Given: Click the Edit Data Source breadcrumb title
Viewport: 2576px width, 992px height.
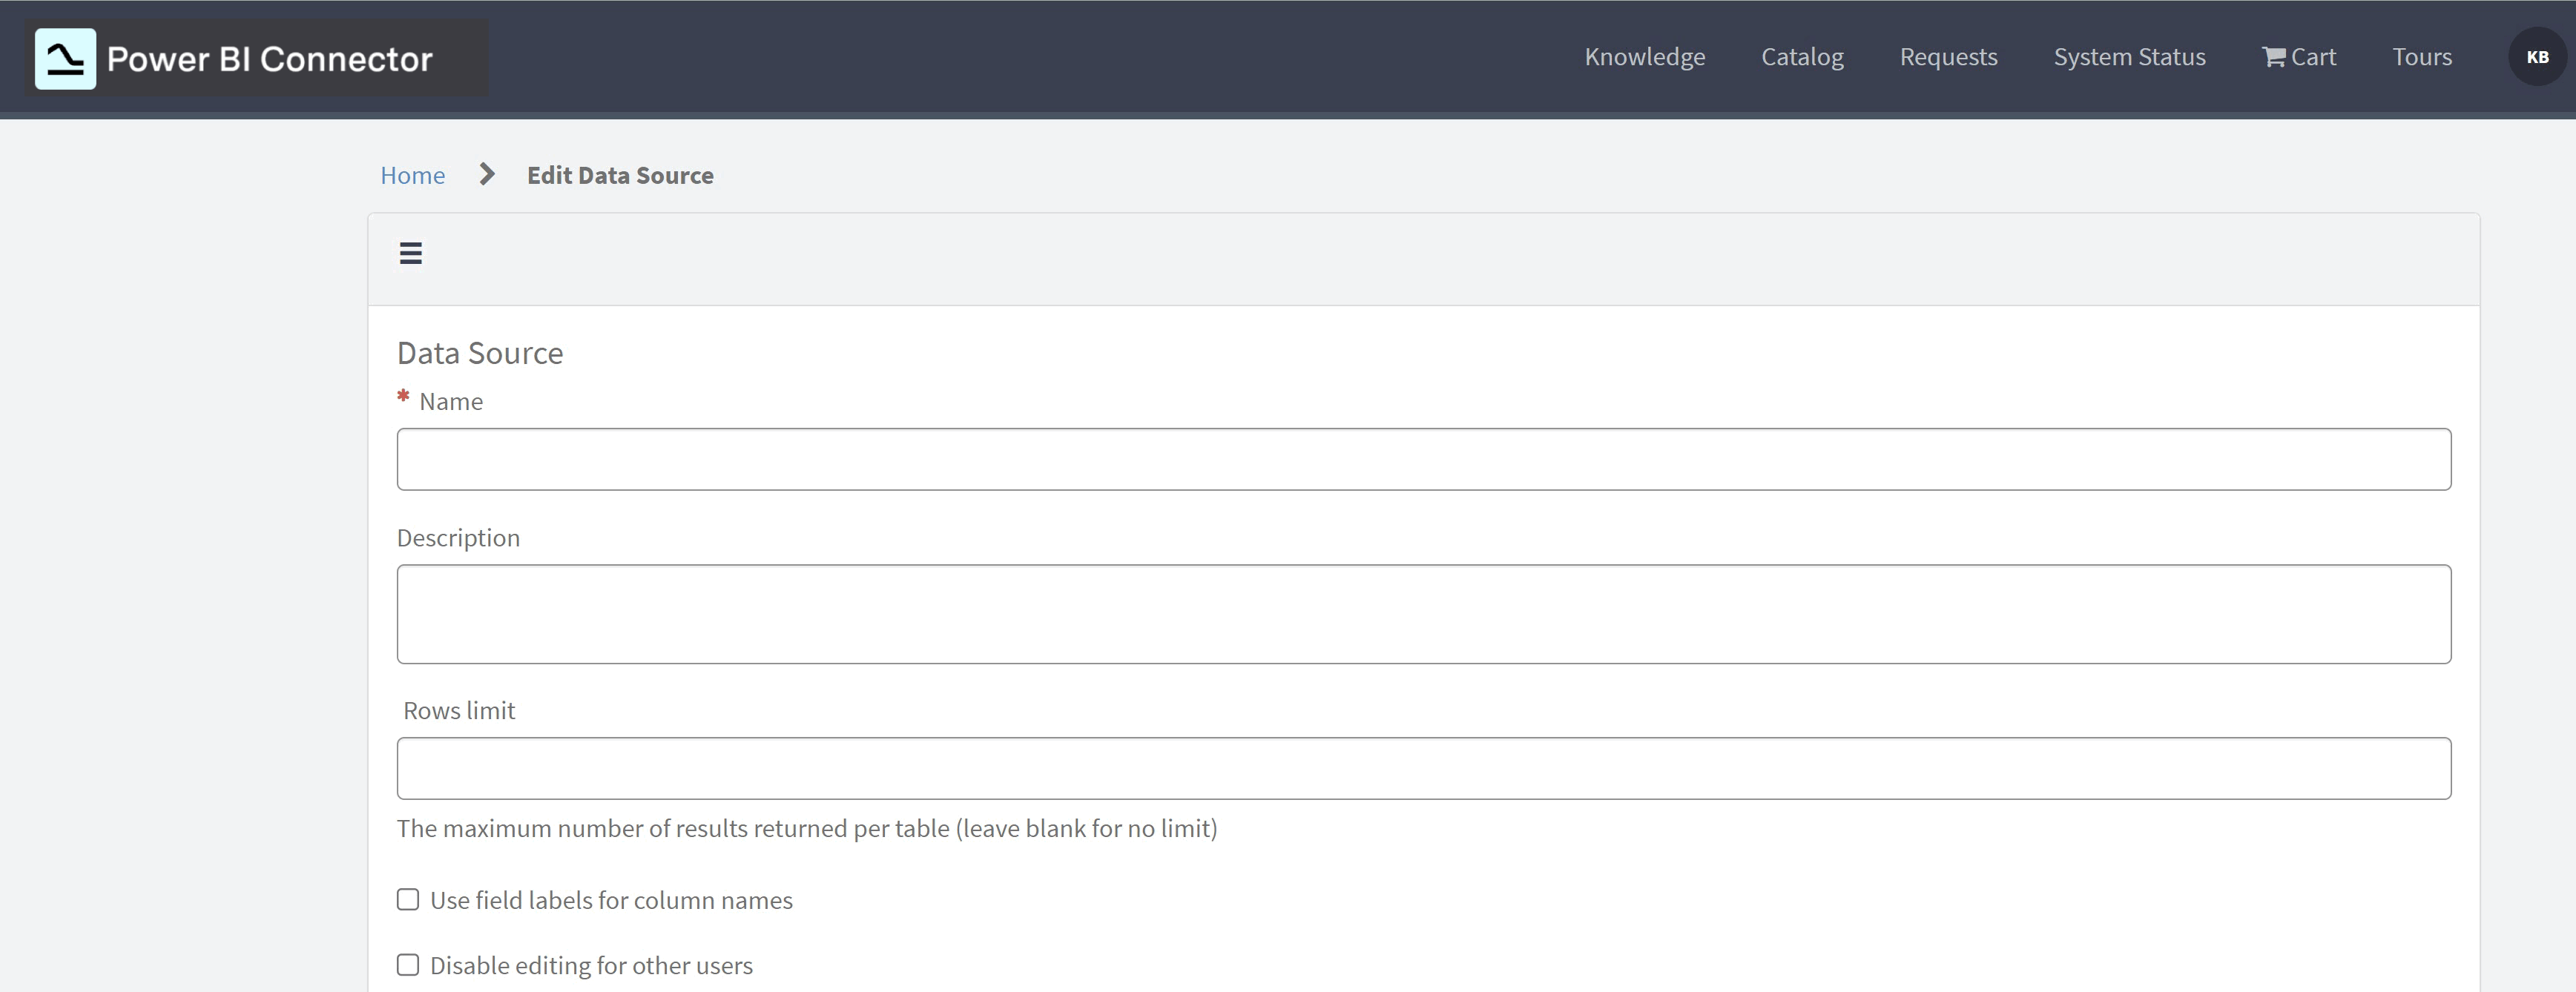Looking at the screenshot, I should 620,174.
